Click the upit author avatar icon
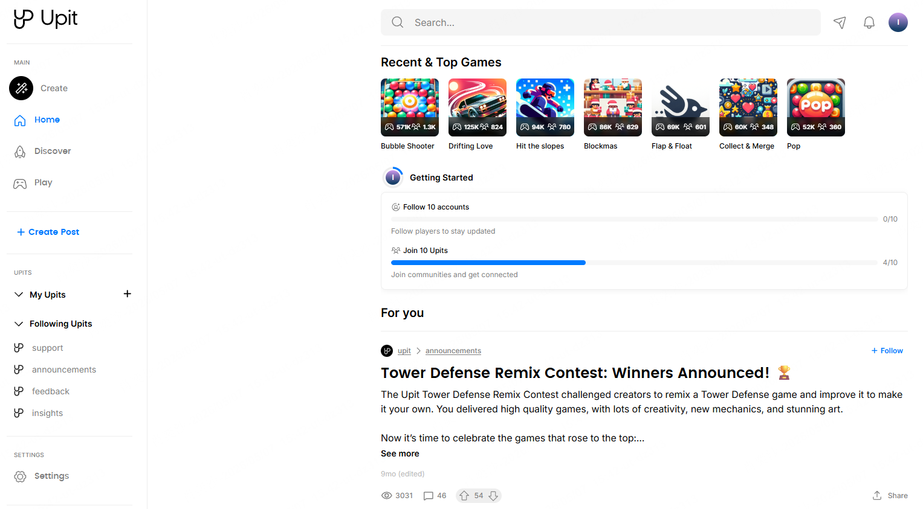923x509 pixels. click(x=387, y=351)
